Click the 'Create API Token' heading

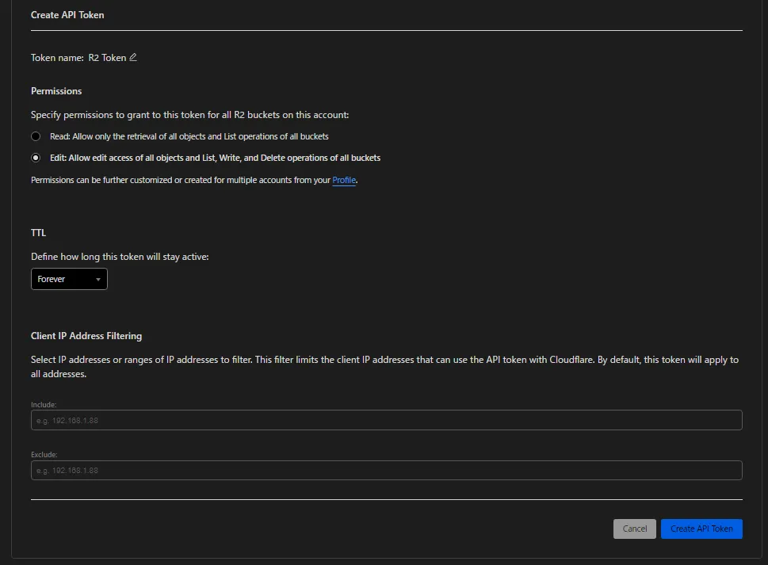[x=67, y=15]
